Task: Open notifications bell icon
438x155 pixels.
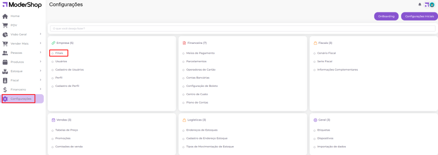Action: coord(420,4)
